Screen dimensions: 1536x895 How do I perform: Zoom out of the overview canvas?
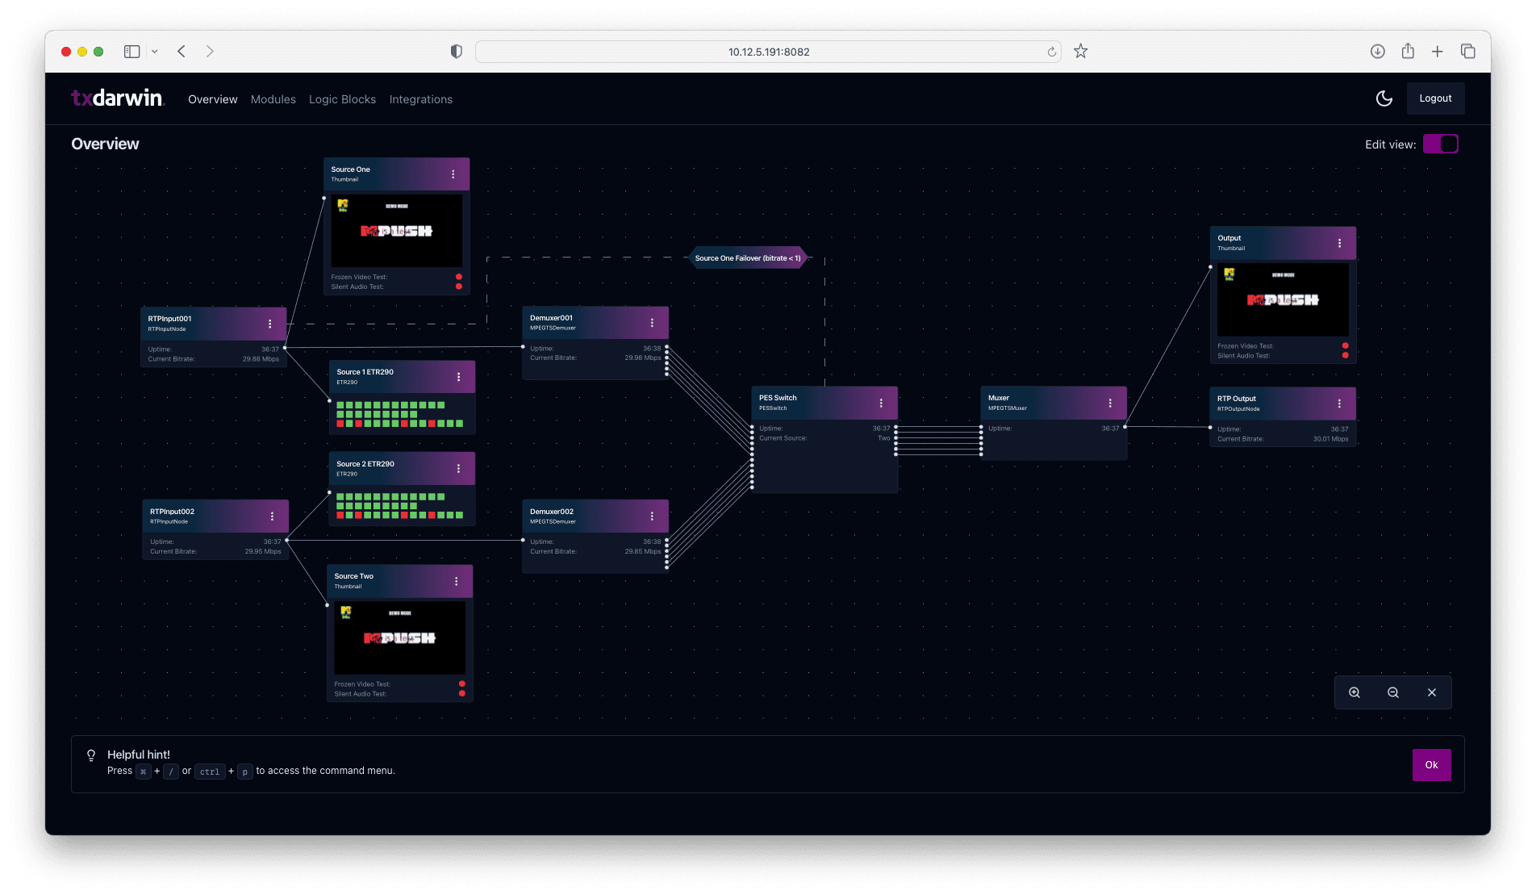click(x=1392, y=692)
